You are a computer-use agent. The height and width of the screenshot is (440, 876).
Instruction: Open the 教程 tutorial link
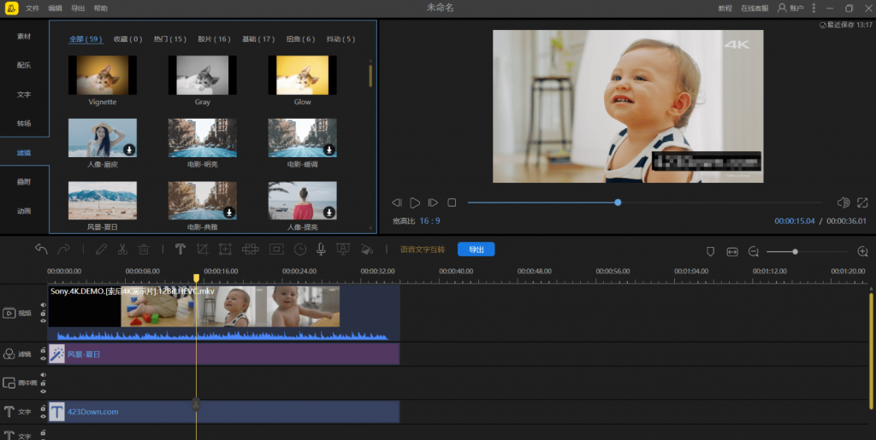(x=725, y=9)
